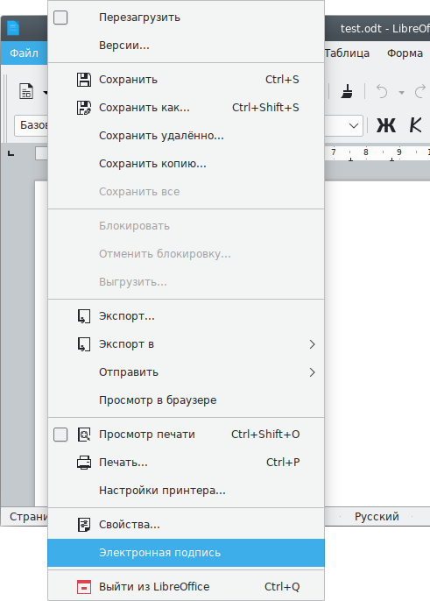Viewport: 430px width, 601px height.
Task: Choose 'Выйти из LibreOffice'
Action: (x=186, y=587)
